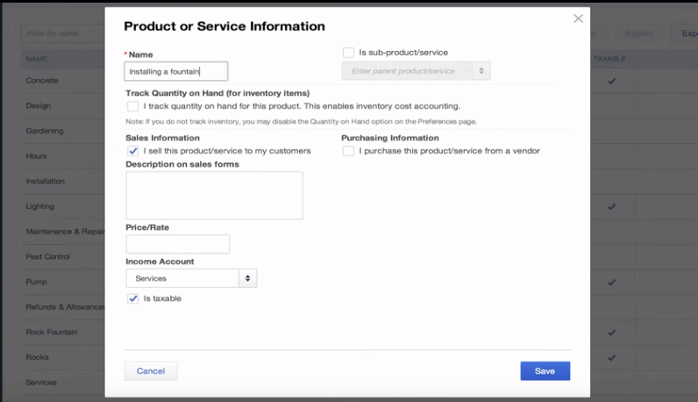Select Pest Control in the background list
The image size is (698, 402).
click(47, 256)
